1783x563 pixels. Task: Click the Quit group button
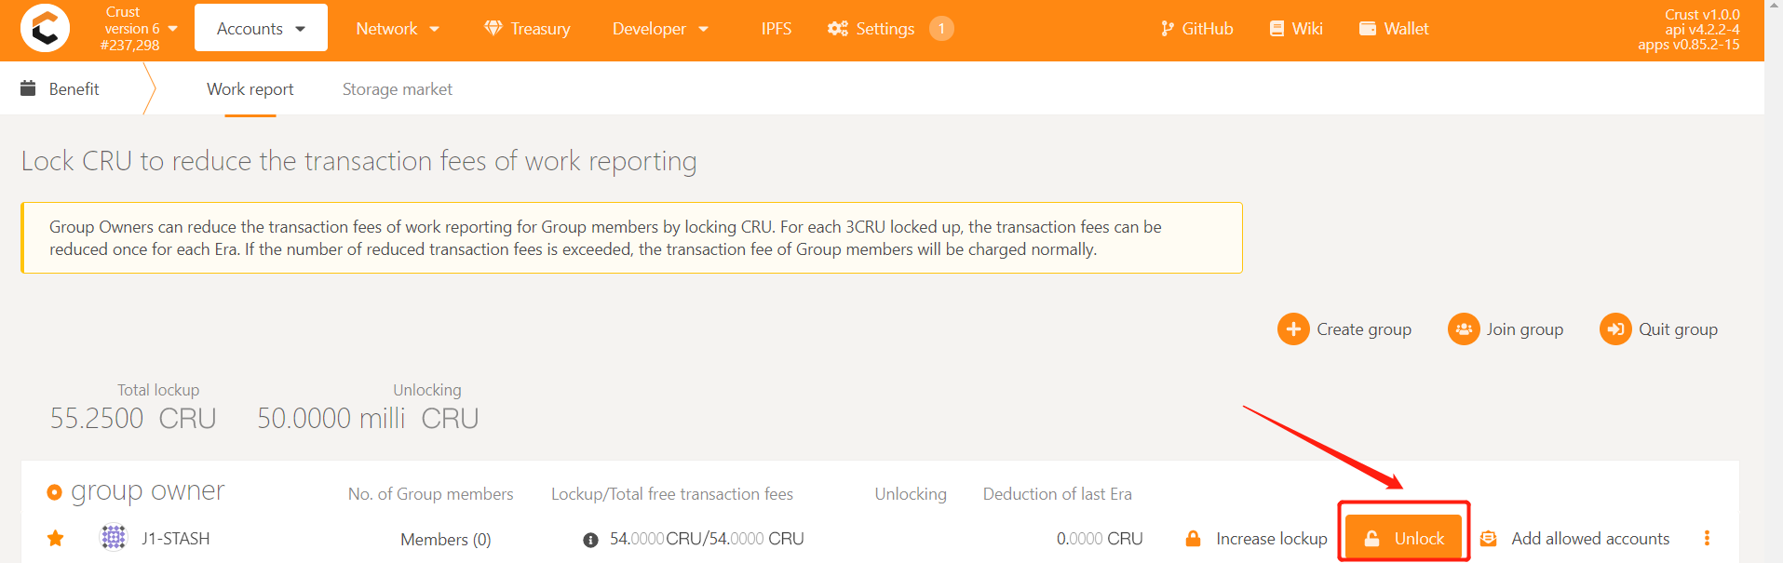coord(1659,329)
